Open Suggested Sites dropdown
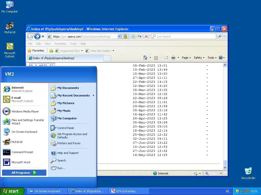Screen dimensions: 261x195 pyautogui.click(x=69, y=51)
